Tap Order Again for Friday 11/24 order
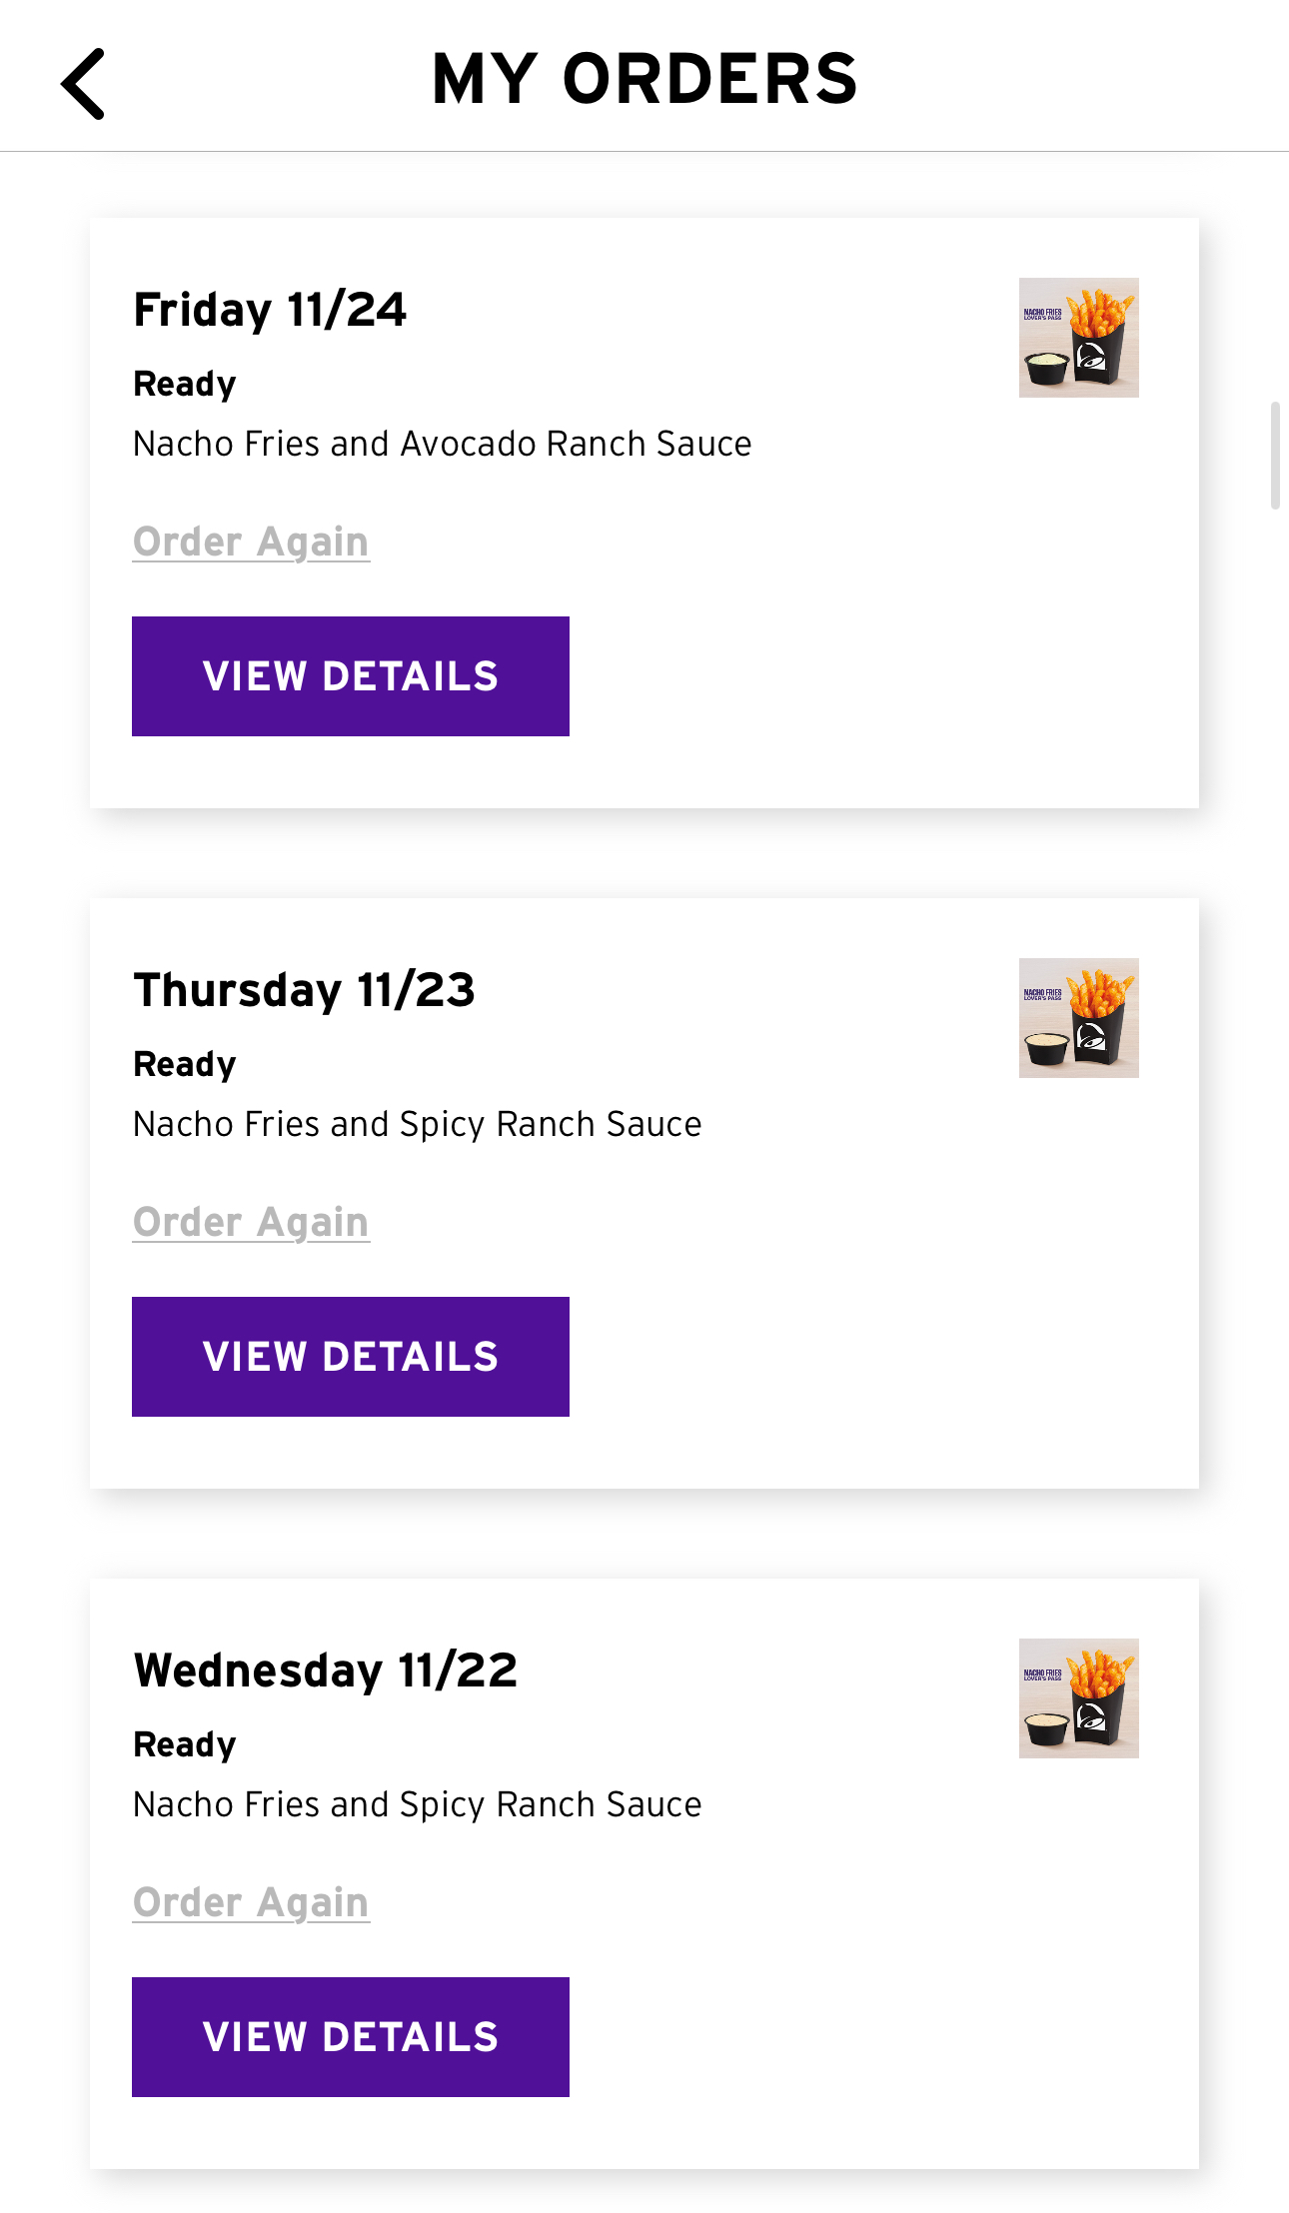Image resolution: width=1289 pixels, height=2213 pixels. [251, 543]
